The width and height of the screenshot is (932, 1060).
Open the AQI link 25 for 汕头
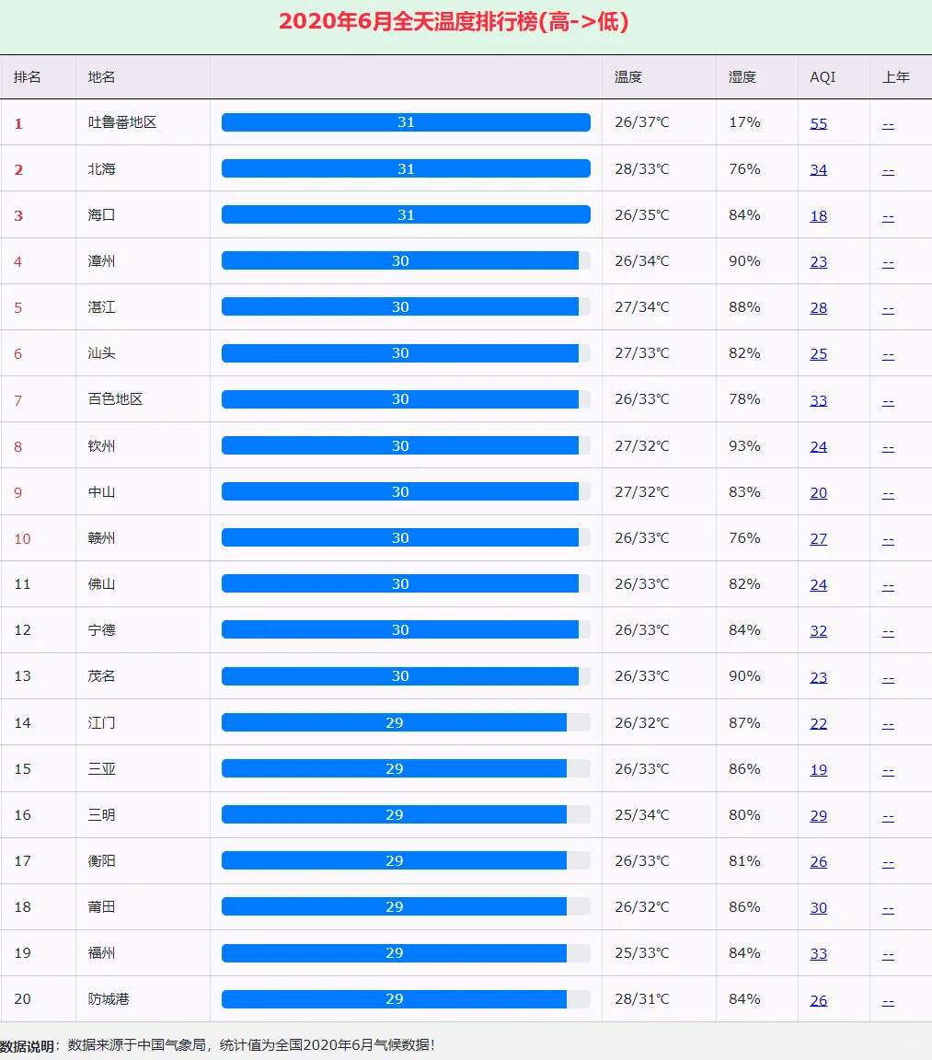pos(819,353)
